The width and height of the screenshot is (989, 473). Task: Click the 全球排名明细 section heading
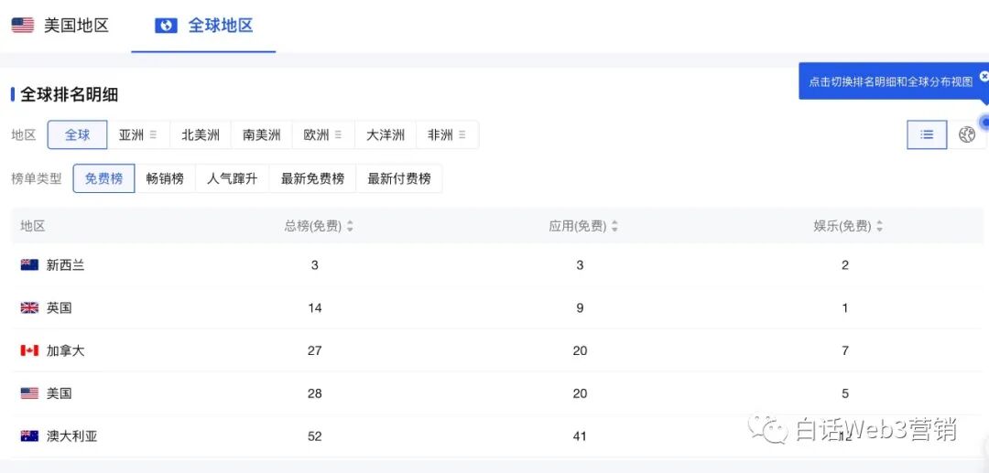coord(70,95)
